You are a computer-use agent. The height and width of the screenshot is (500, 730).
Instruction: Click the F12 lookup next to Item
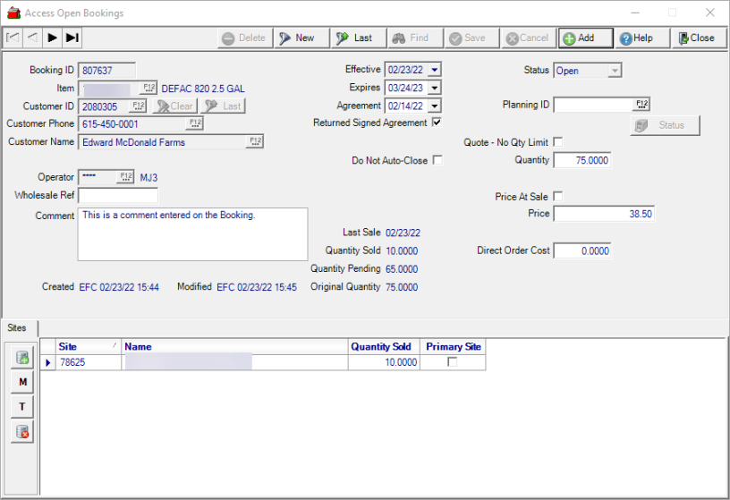pyautogui.click(x=149, y=89)
